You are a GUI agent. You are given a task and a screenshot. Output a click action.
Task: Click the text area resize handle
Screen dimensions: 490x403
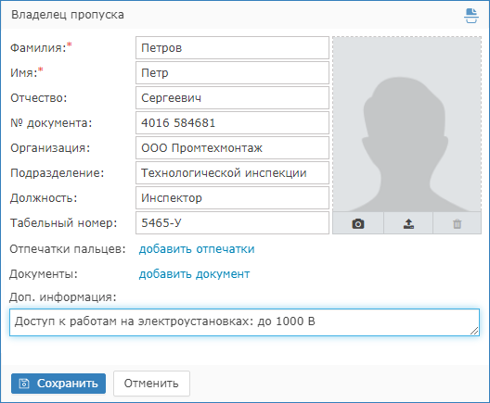[474, 331]
